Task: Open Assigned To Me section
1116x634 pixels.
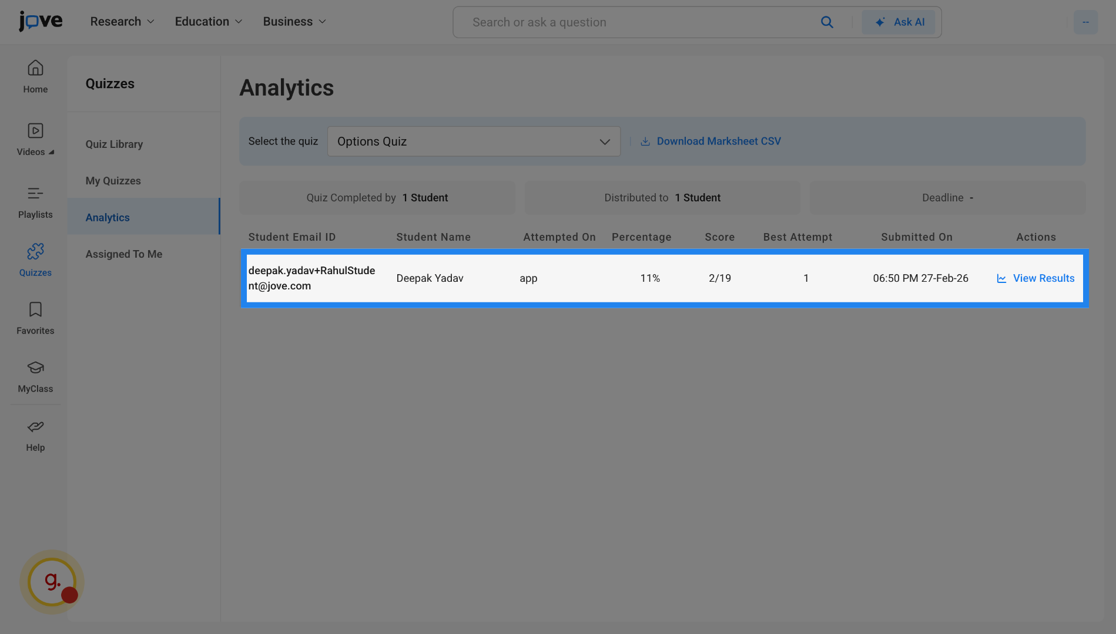Action: [x=123, y=254]
